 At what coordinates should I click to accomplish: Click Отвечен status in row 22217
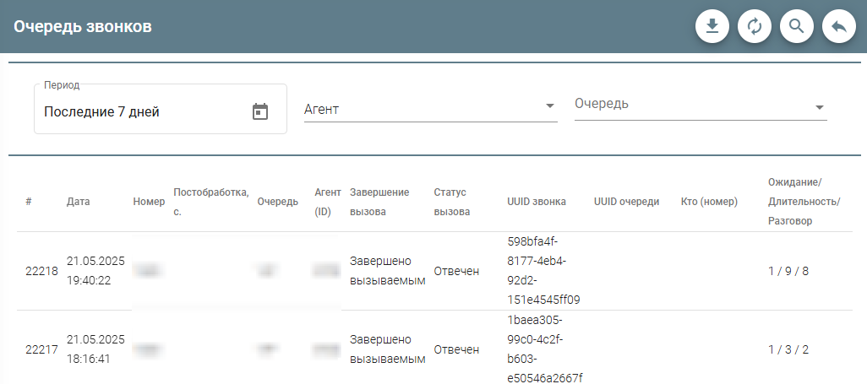pyautogui.click(x=456, y=349)
